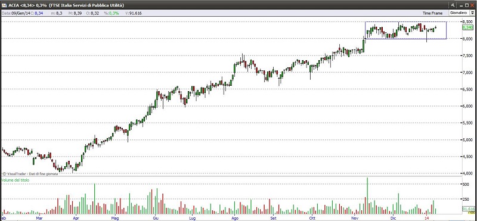Click the minimum value 'm: 8,3'
This screenshot has height=221, width=477.
pyautogui.click(x=57, y=13)
